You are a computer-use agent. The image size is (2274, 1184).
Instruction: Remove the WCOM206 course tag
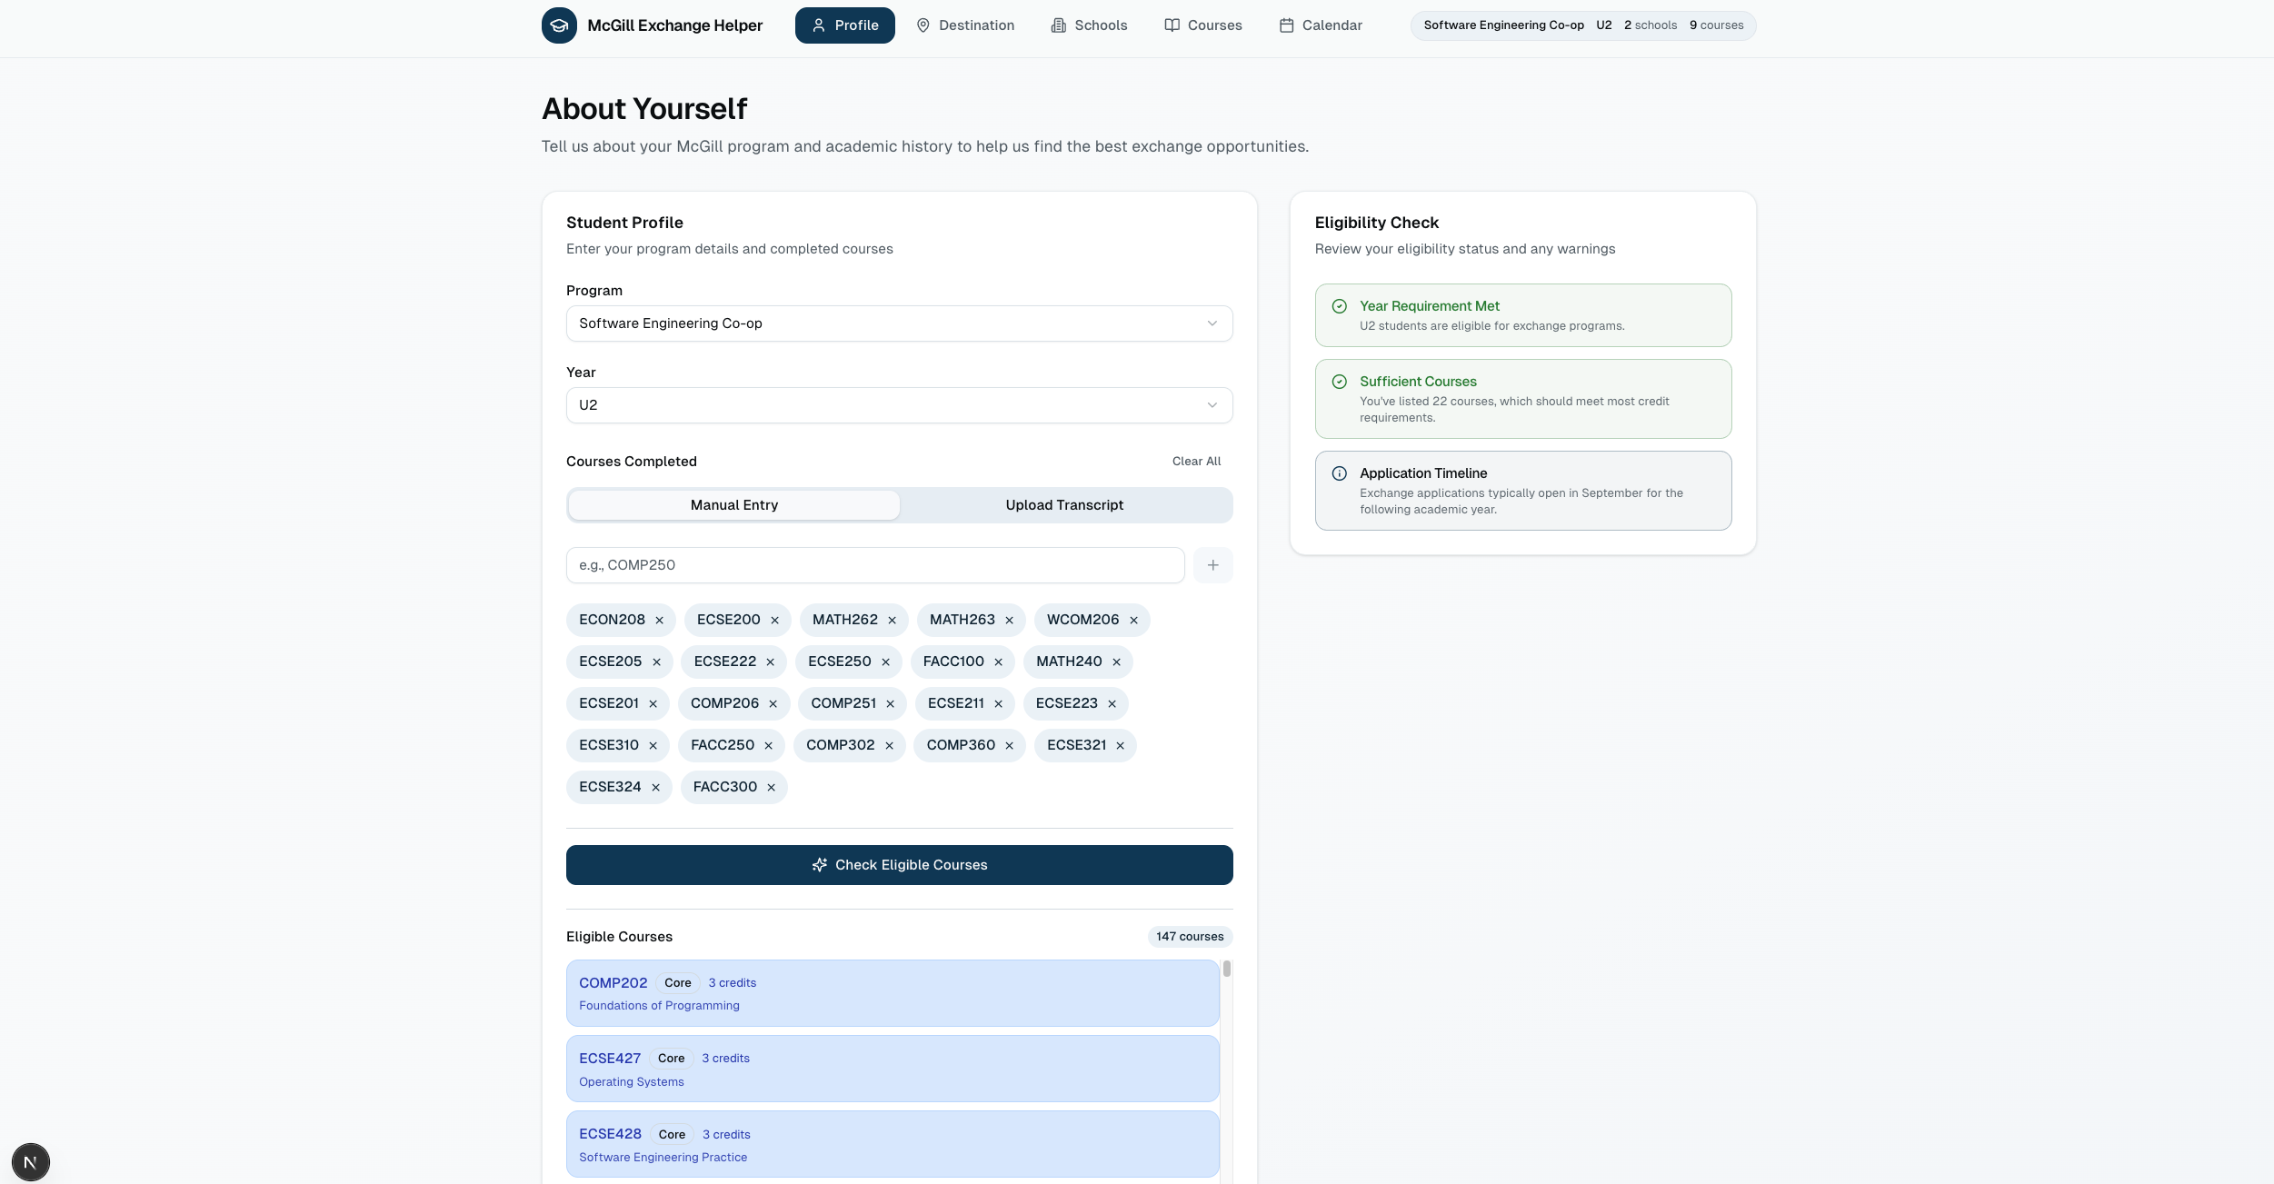(1133, 621)
